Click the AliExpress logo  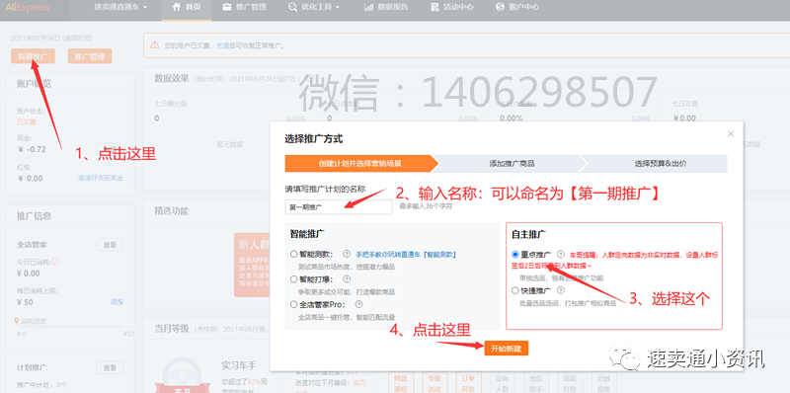coord(28,7)
